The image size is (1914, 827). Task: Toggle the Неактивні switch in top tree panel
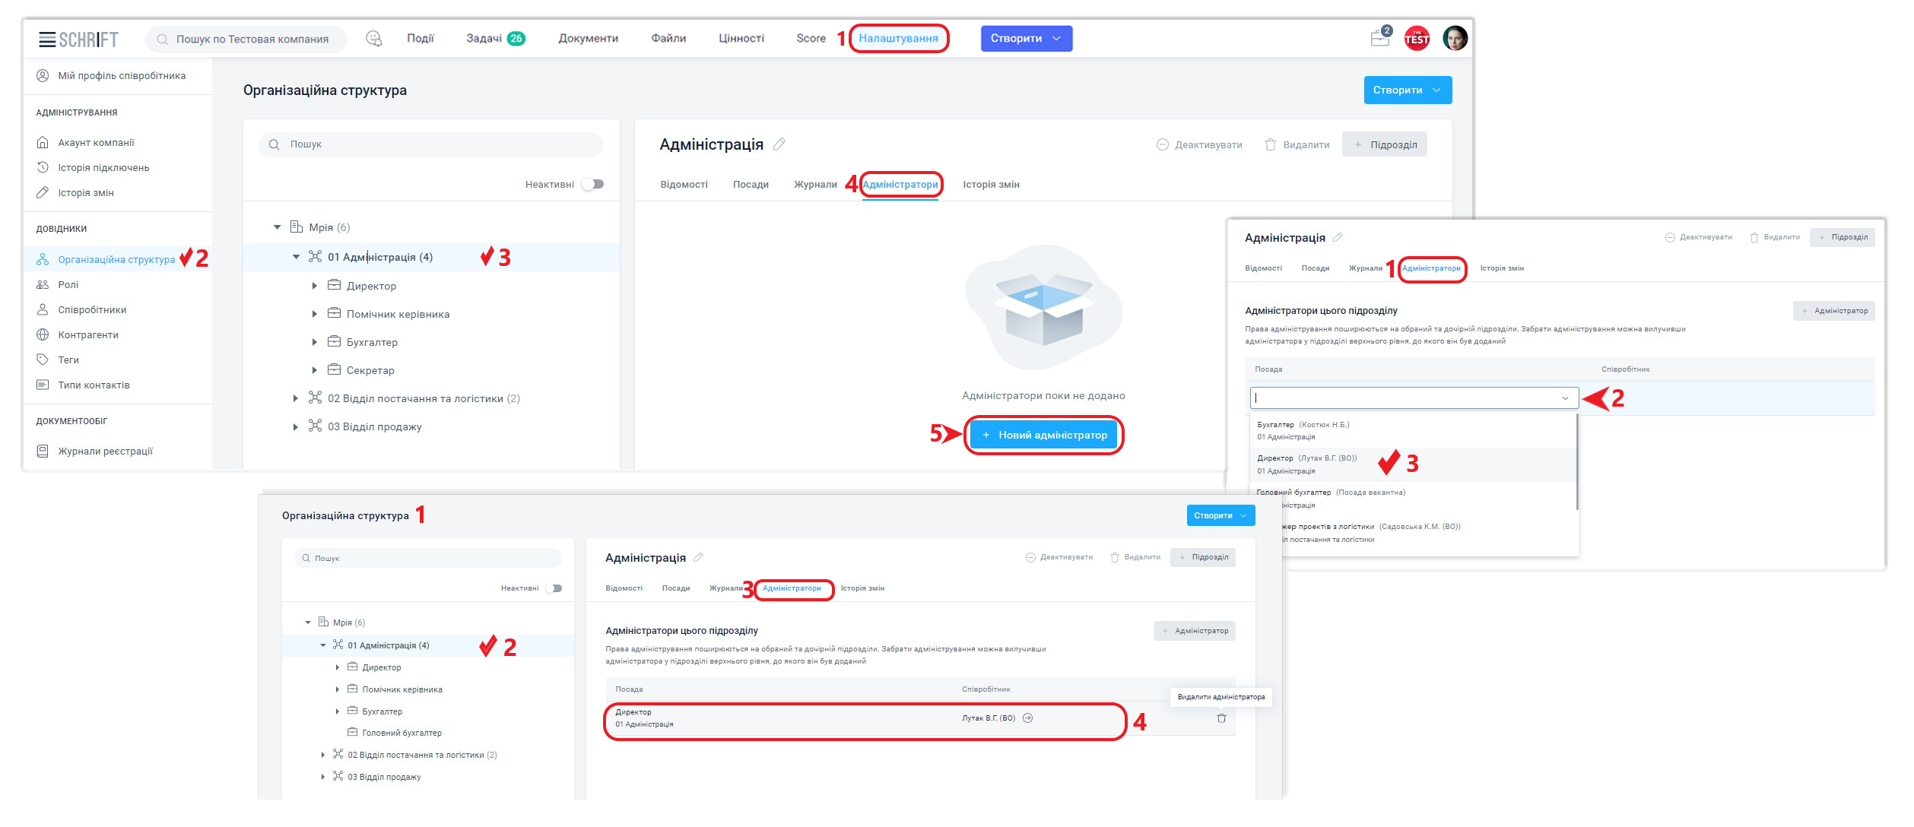[x=593, y=185]
